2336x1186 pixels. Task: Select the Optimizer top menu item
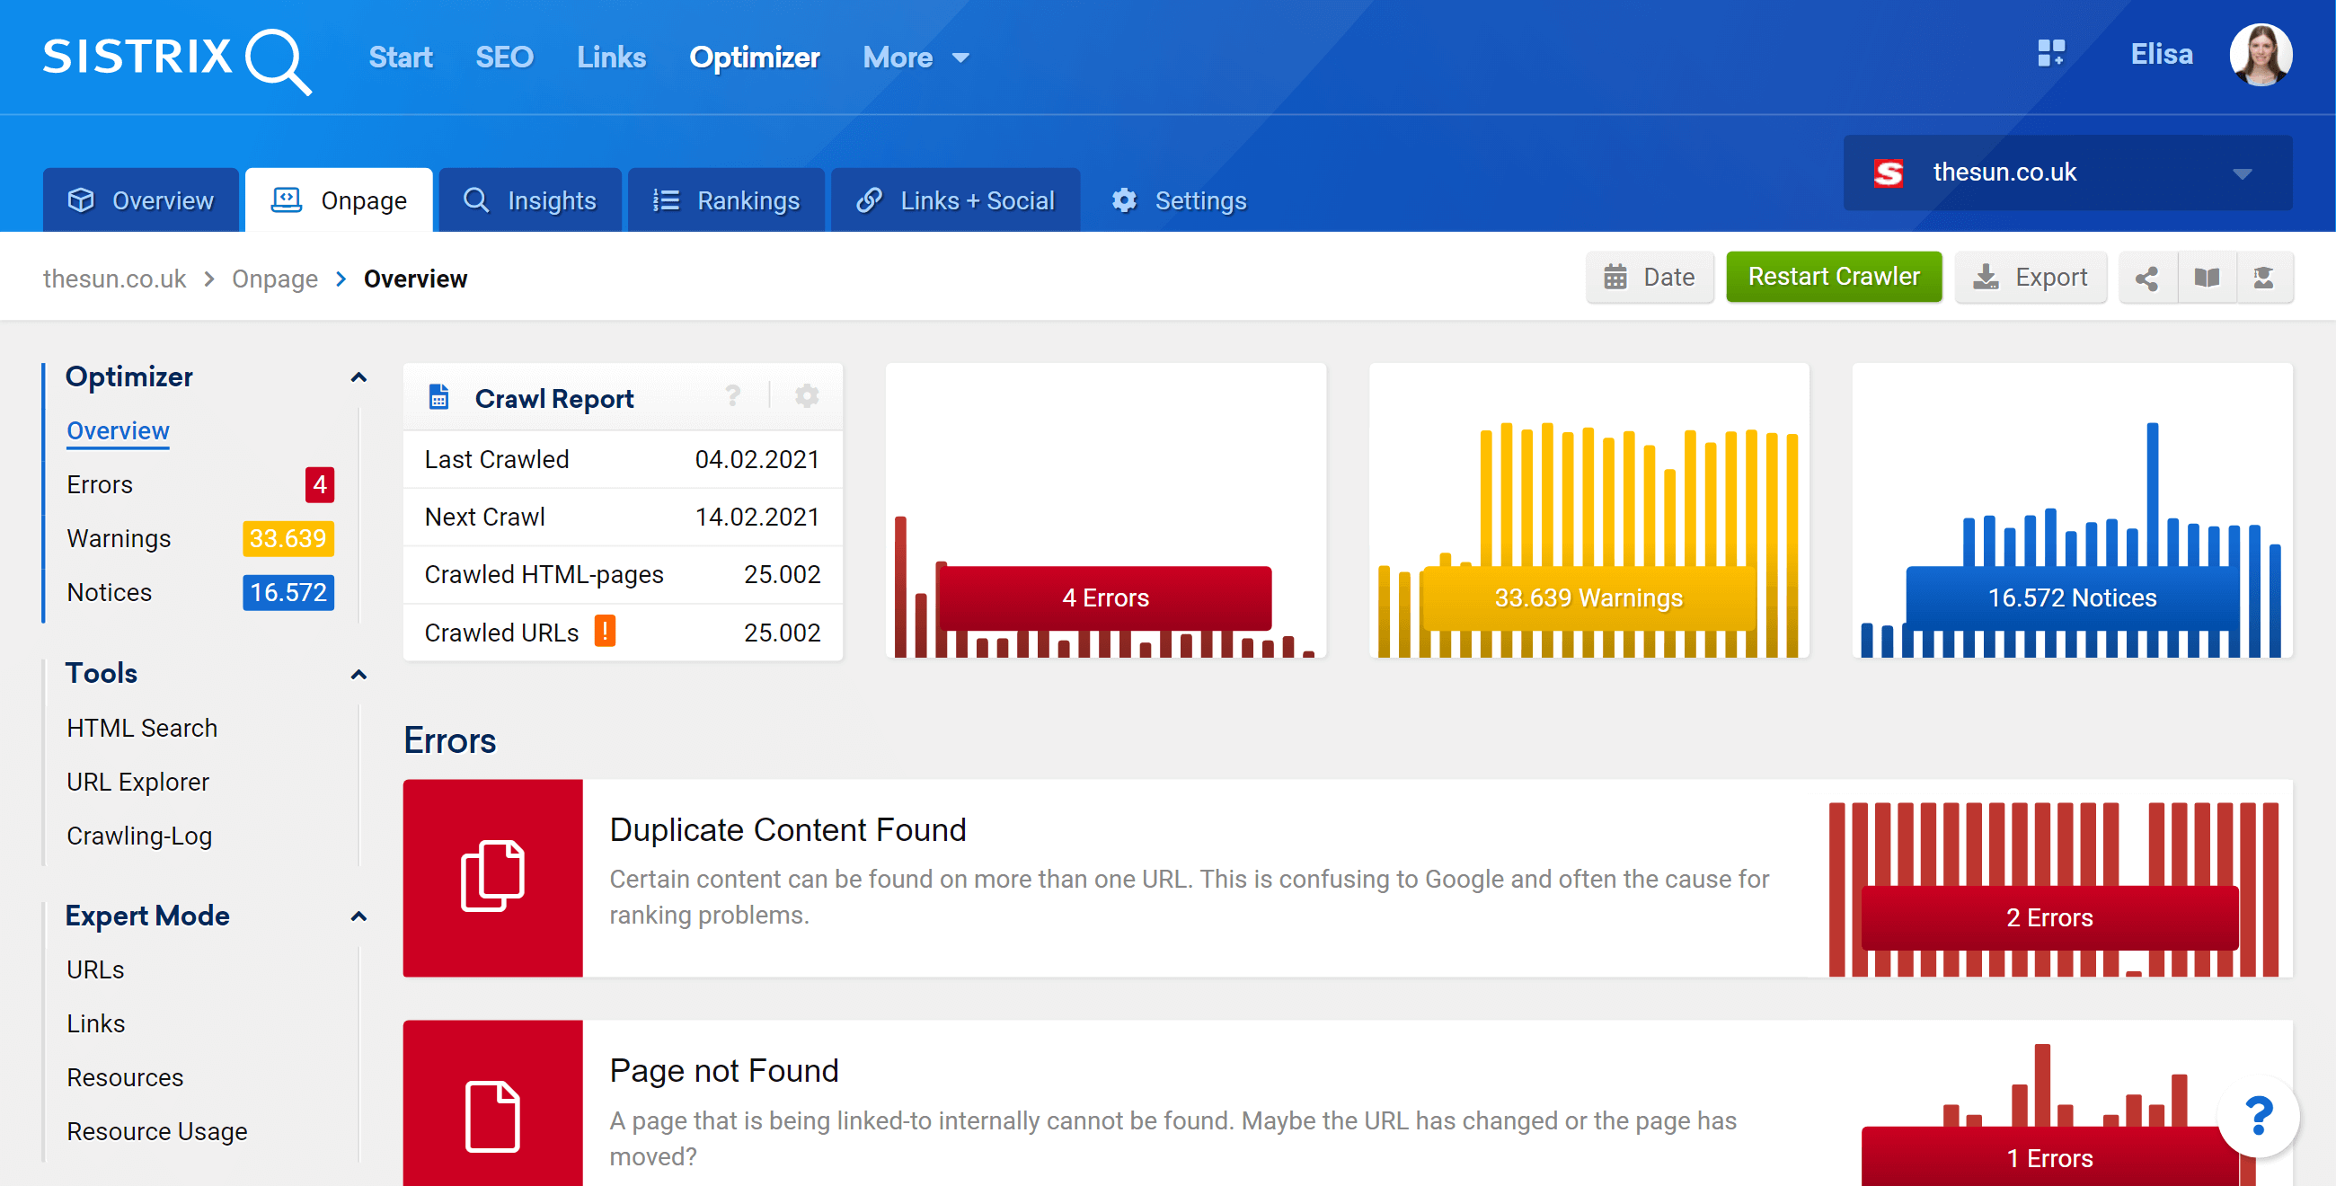point(755,58)
